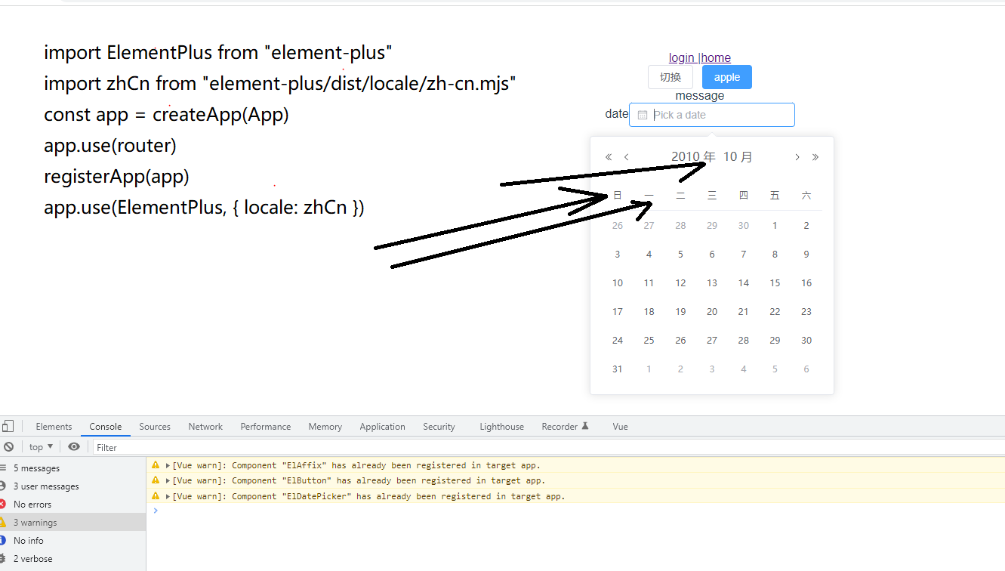Open previous month using single left arrow

pos(626,156)
